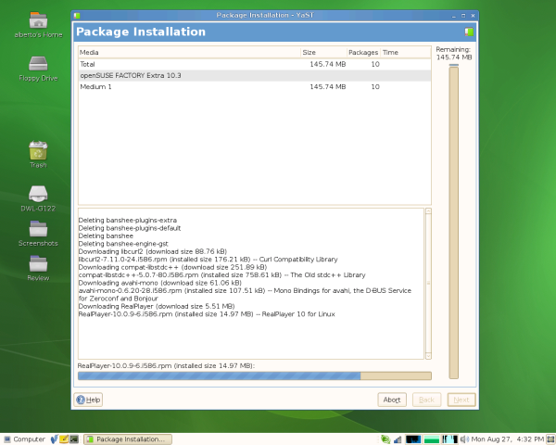Image resolution: width=556 pixels, height=445 pixels.
Task: Click the Abort button
Action: pyautogui.click(x=392, y=400)
